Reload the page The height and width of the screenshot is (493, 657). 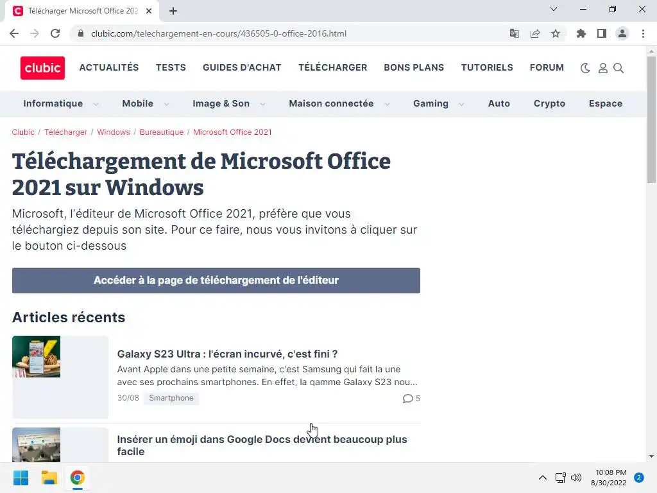[x=55, y=33]
